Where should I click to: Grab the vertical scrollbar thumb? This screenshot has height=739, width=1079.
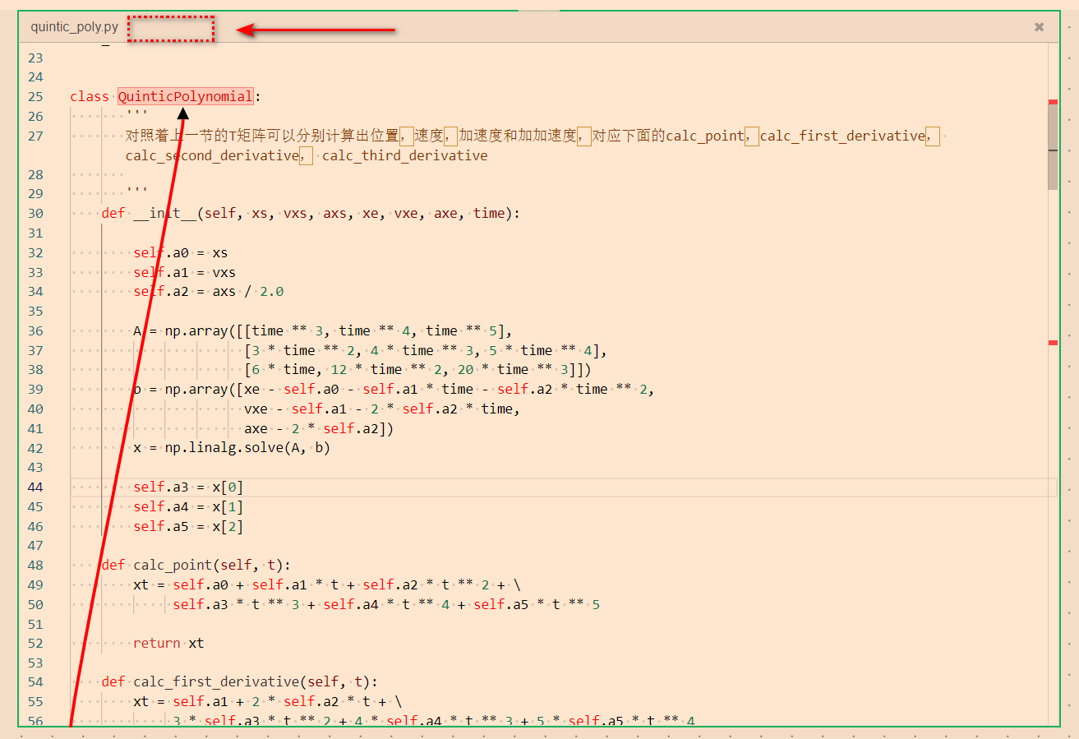(x=1053, y=146)
